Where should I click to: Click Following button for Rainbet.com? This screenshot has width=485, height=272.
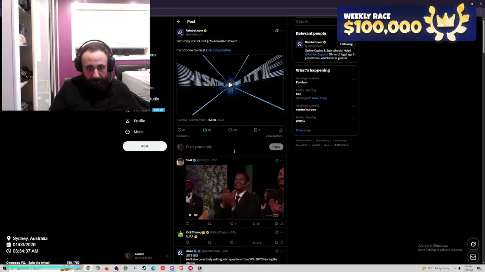pyautogui.click(x=346, y=44)
